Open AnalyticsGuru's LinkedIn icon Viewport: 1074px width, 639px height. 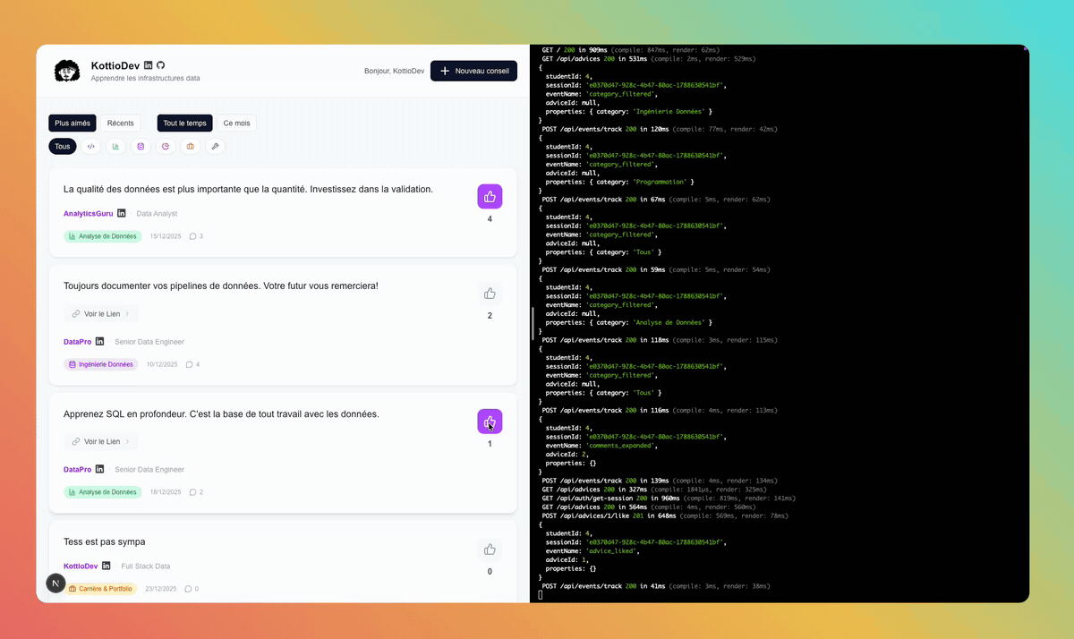pos(122,213)
